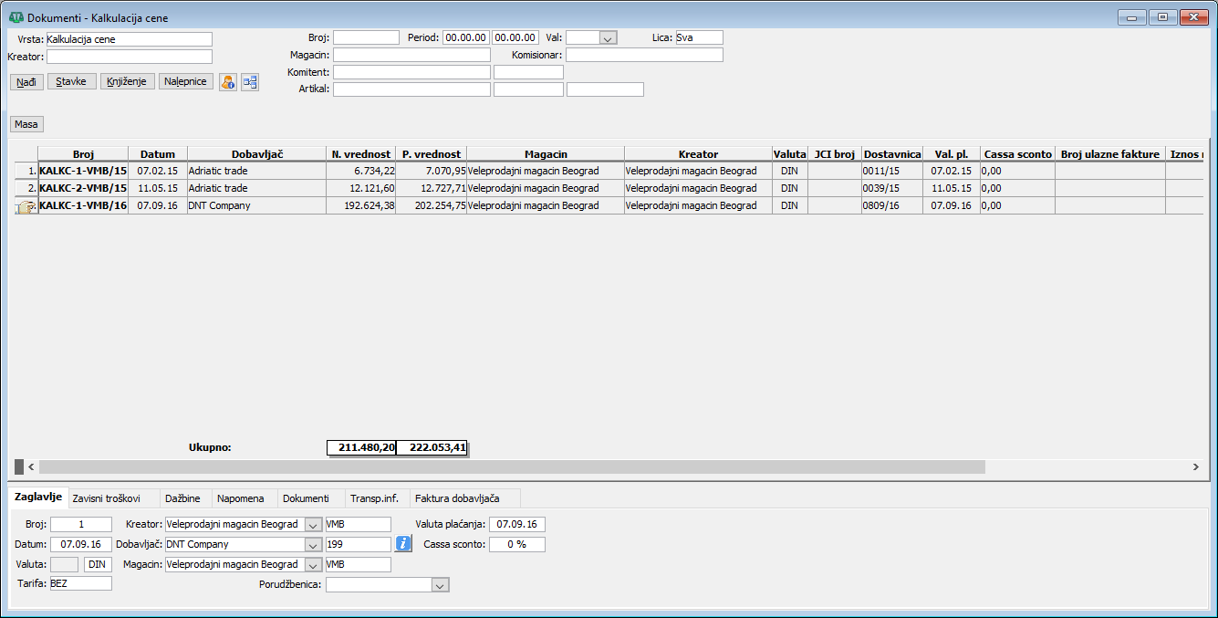Click the user info icon button

point(228,82)
